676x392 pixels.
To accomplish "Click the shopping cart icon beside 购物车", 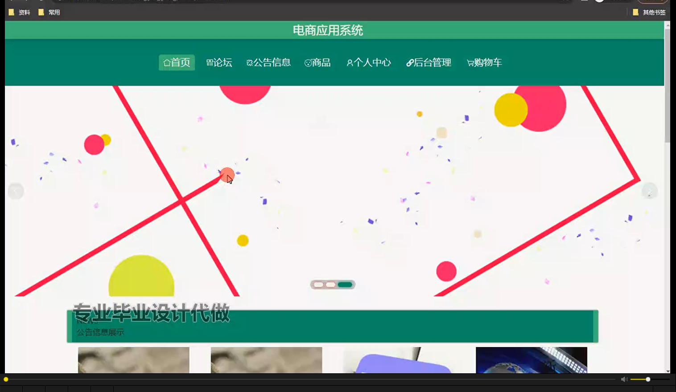I will (x=471, y=62).
